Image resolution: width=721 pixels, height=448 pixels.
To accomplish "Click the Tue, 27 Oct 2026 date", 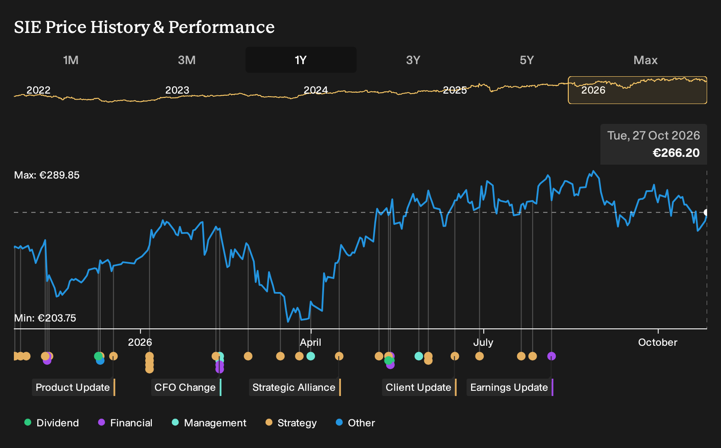I will click(653, 136).
